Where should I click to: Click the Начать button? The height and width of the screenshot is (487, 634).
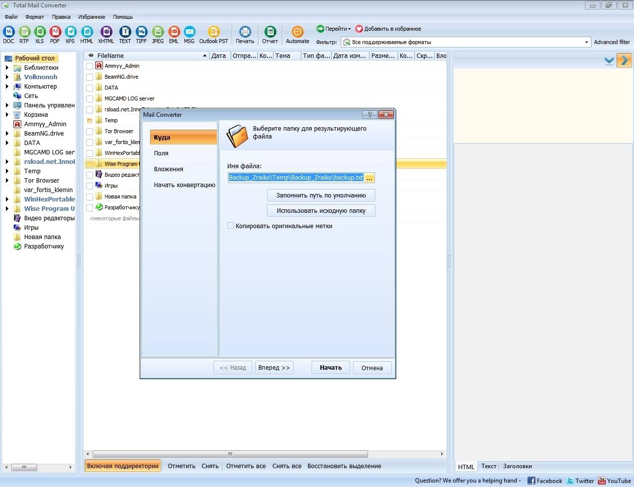331,368
